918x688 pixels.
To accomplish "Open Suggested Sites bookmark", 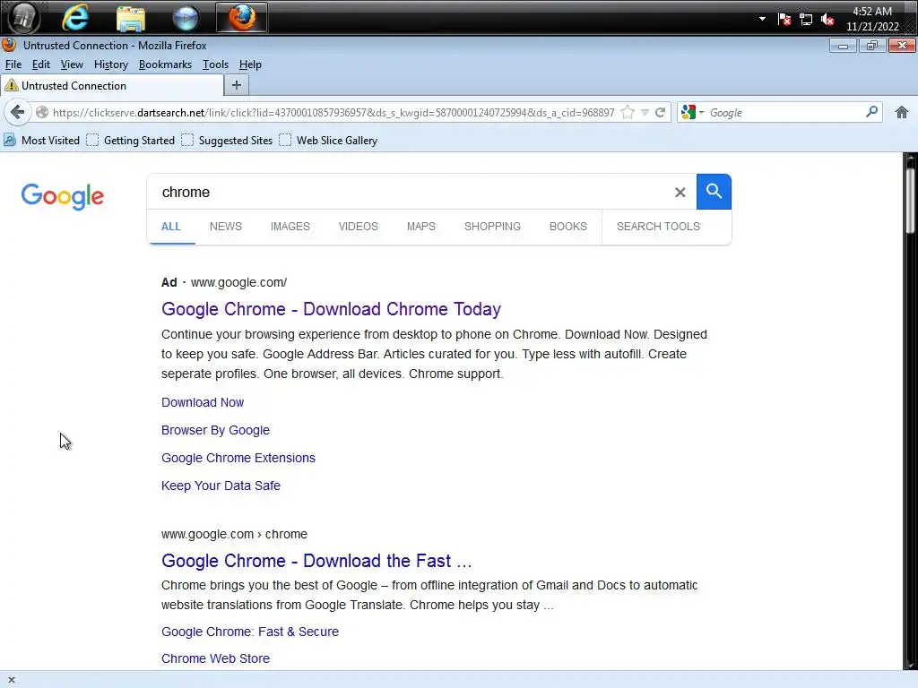I will coord(227,141).
